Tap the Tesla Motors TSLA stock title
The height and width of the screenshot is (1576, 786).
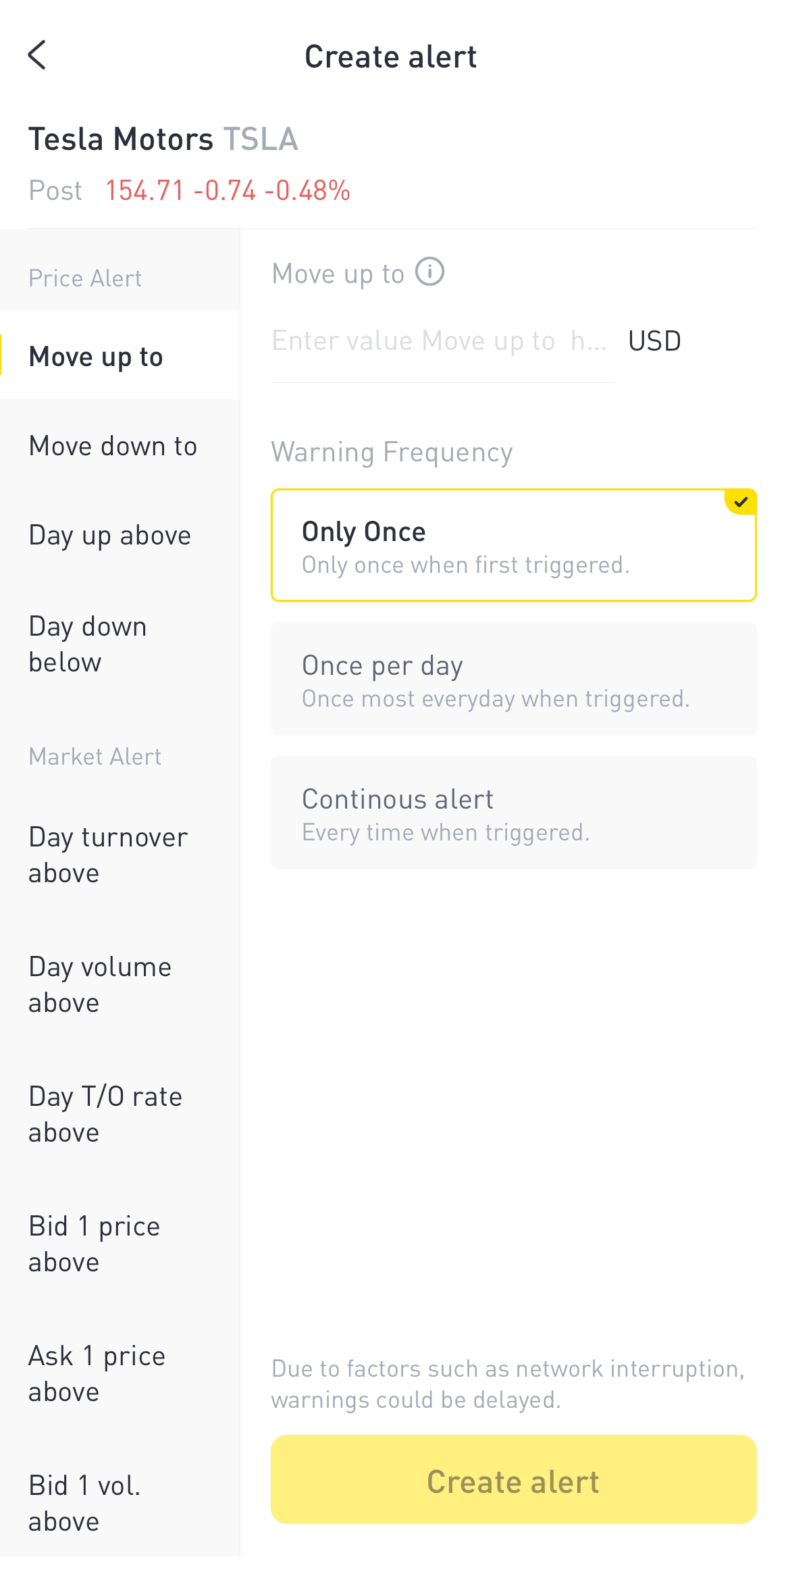click(163, 139)
